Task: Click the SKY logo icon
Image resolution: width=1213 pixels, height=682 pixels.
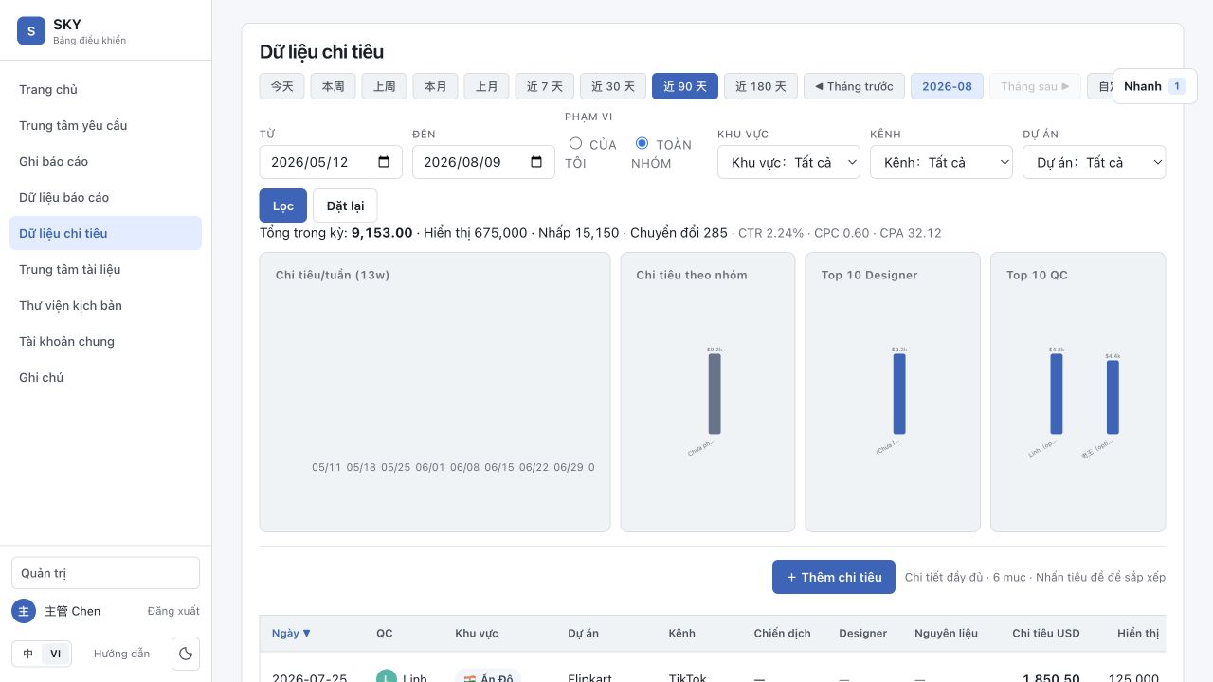Action: click(x=31, y=31)
